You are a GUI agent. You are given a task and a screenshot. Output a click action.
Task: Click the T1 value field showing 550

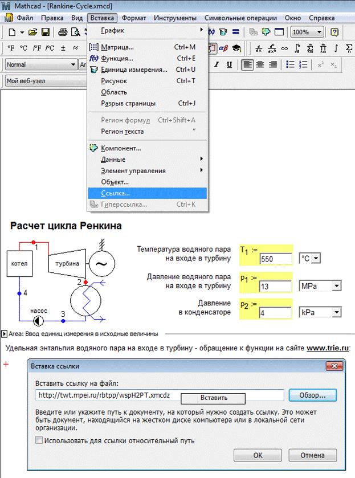(276, 259)
